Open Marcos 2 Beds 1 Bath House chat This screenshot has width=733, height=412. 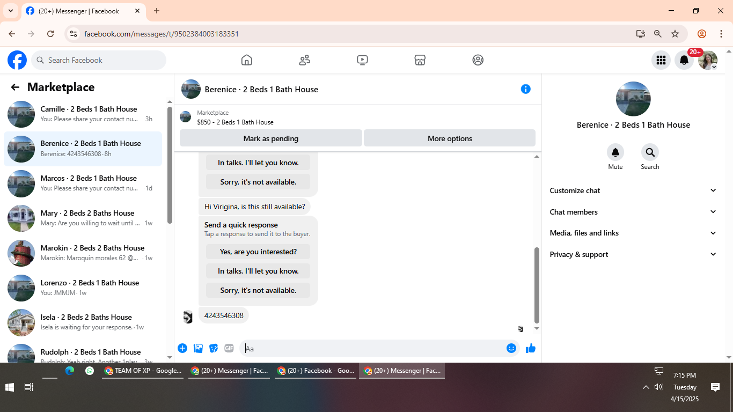(83, 183)
